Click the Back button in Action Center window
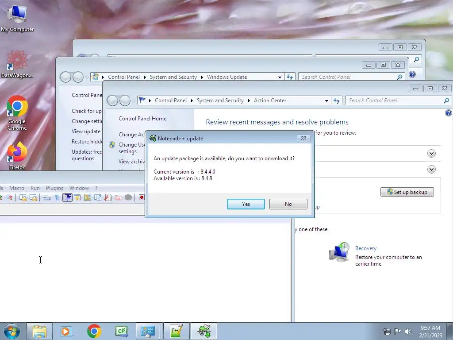Image resolution: width=453 pixels, height=340 pixels. pos(113,100)
